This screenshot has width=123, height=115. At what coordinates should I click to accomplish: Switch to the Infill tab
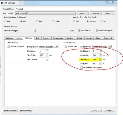tap(38, 38)
